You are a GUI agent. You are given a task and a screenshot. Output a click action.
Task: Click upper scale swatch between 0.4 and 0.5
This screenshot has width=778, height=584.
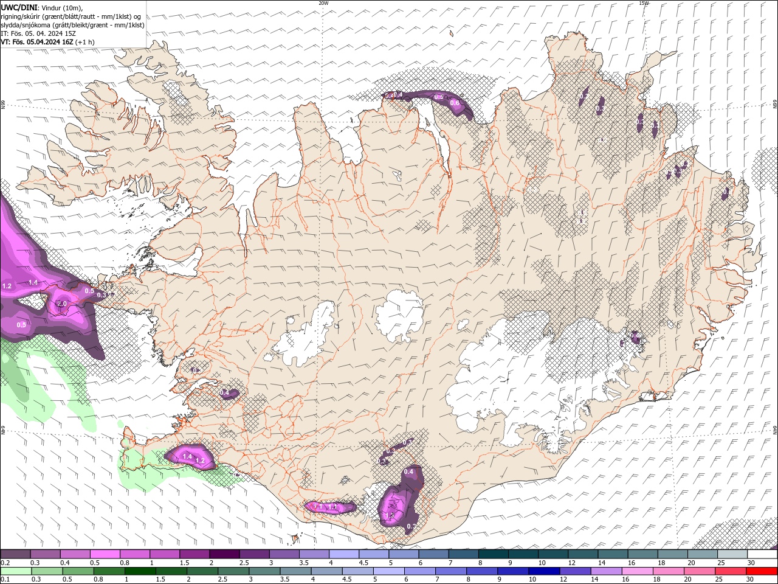click(x=75, y=554)
